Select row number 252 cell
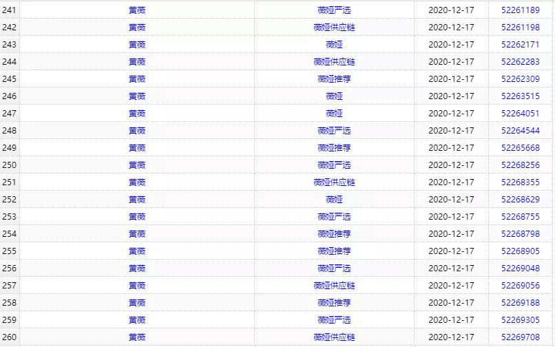555x347 pixels. [x=10, y=200]
